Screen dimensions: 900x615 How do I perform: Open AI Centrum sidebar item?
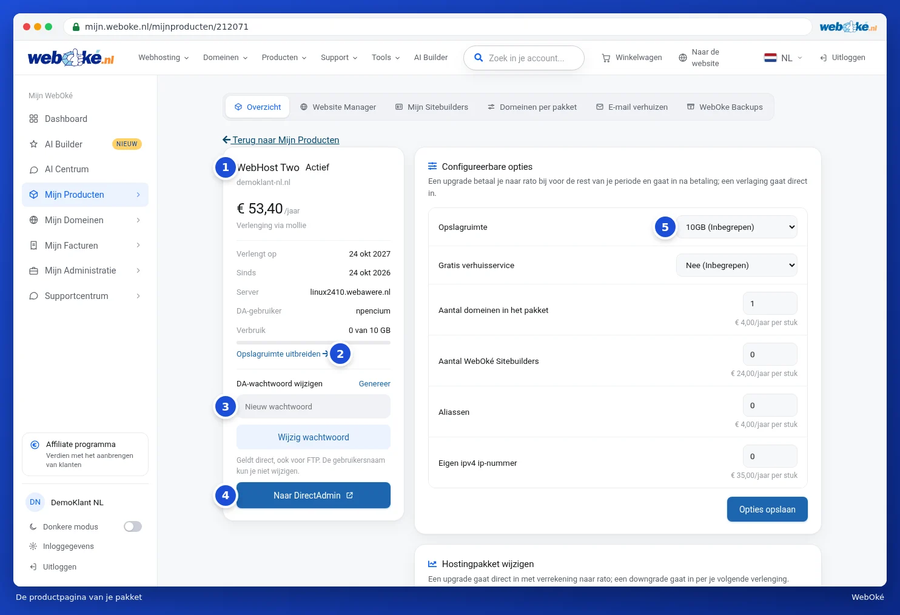[85, 169]
